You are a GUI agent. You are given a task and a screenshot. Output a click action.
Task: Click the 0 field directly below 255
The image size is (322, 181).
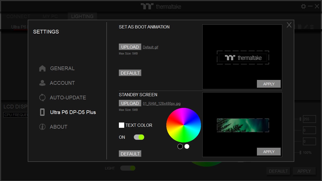pyautogui.click(x=309, y=130)
